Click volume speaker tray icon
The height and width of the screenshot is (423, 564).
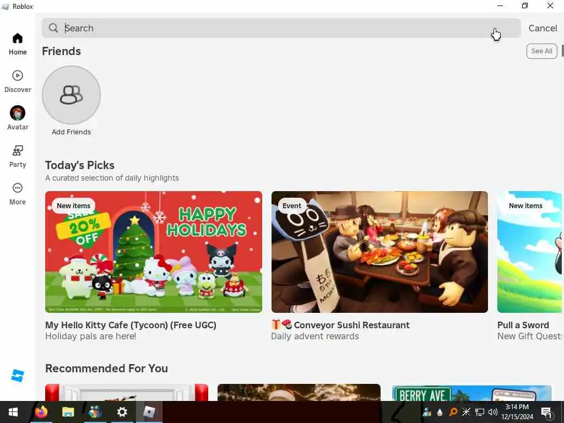(x=493, y=412)
